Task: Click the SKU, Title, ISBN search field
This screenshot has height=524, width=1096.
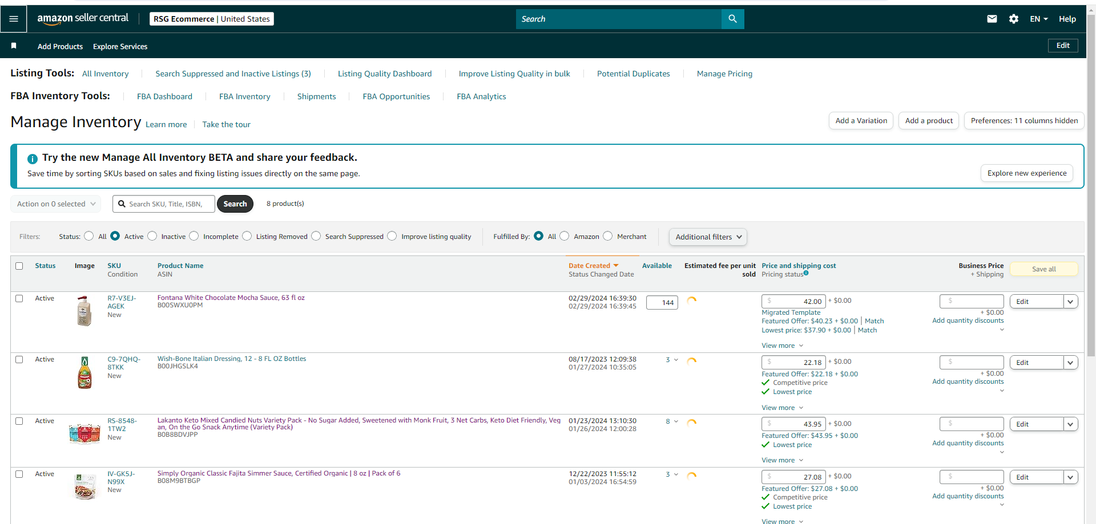Action: 164,204
